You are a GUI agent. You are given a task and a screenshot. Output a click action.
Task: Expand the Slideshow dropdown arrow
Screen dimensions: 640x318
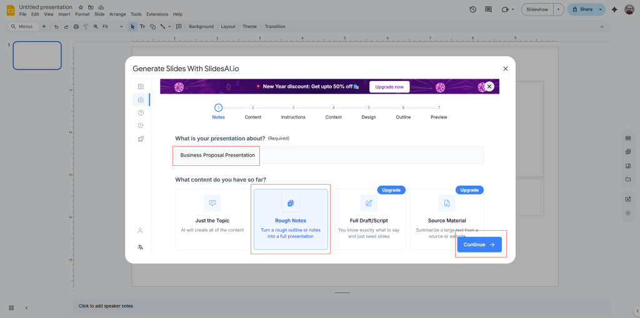click(x=558, y=9)
